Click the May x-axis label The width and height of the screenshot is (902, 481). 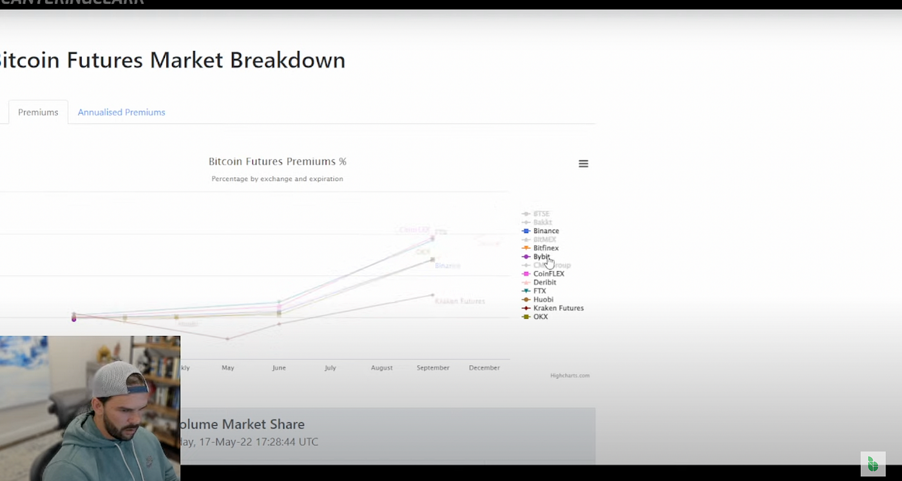pyautogui.click(x=227, y=368)
